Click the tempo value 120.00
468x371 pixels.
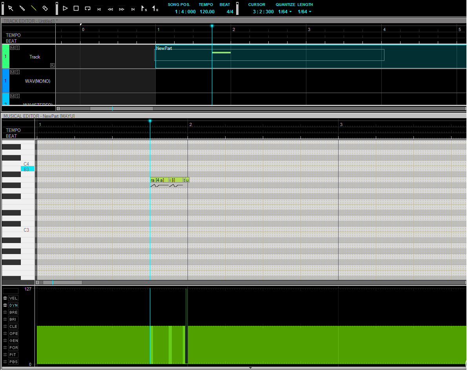(x=207, y=12)
